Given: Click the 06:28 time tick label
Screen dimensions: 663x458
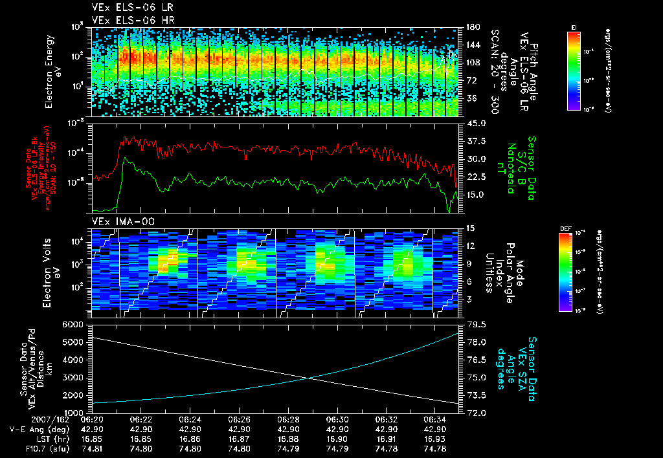Looking at the screenshot, I should click(x=288, y=421).
